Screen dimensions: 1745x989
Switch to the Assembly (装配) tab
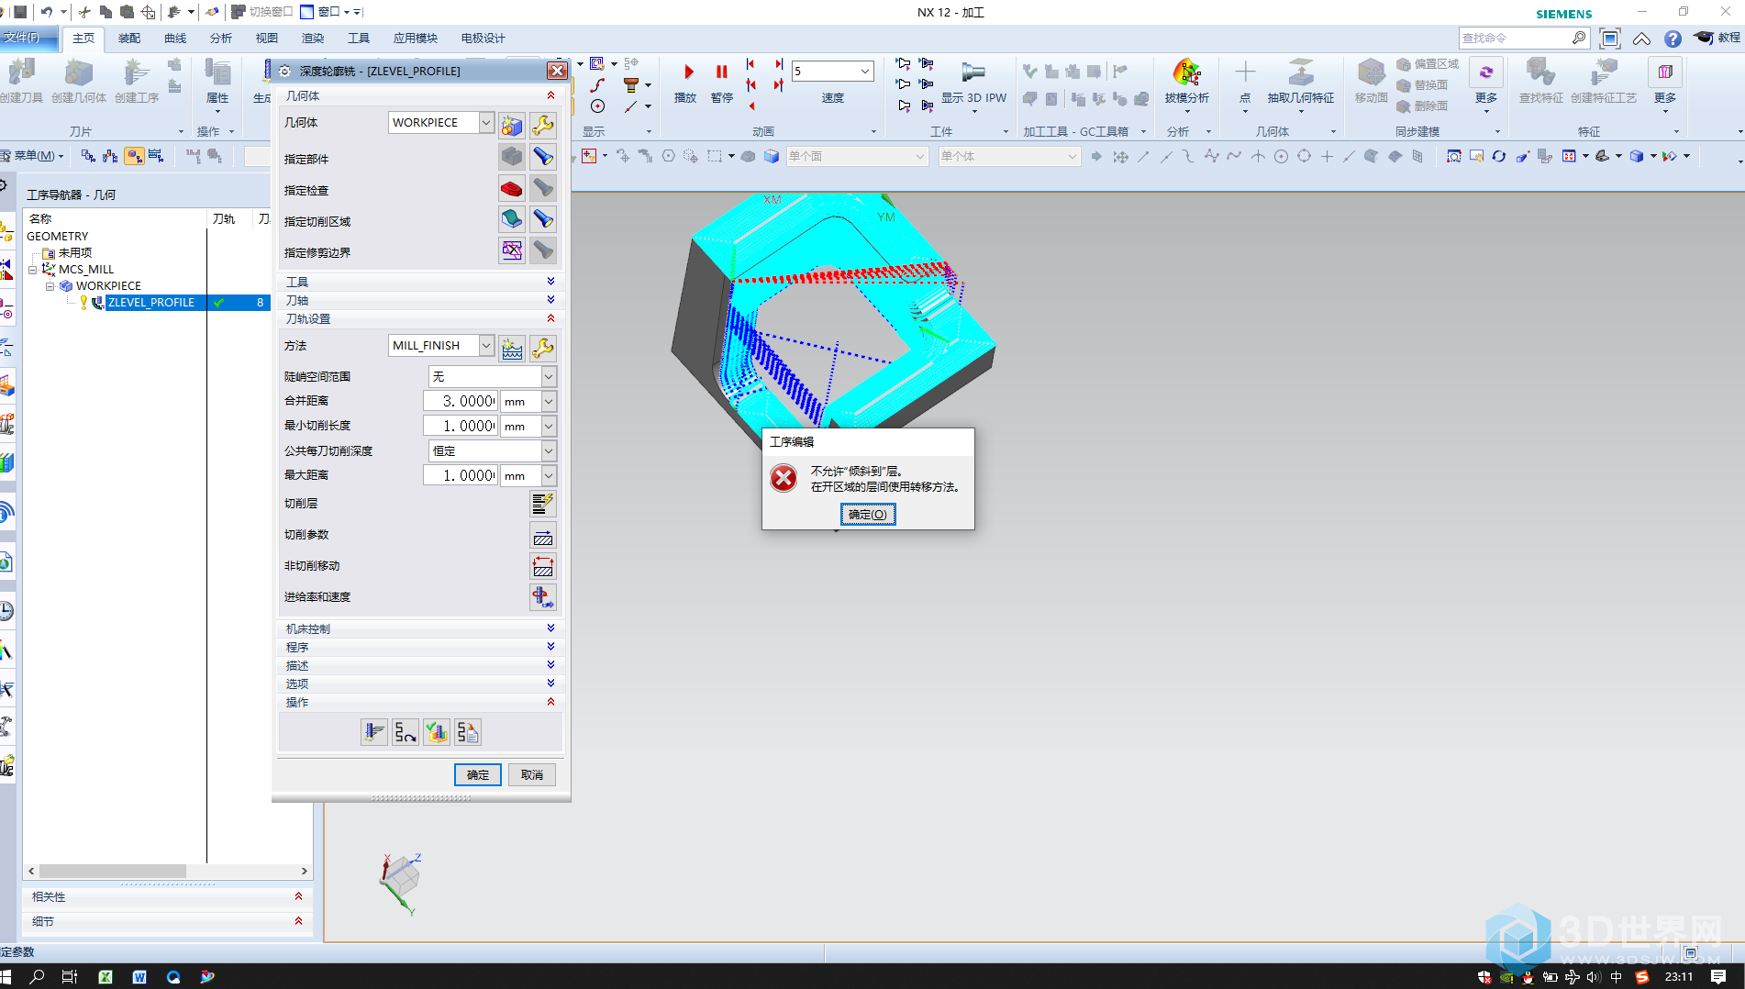(129, 38)
